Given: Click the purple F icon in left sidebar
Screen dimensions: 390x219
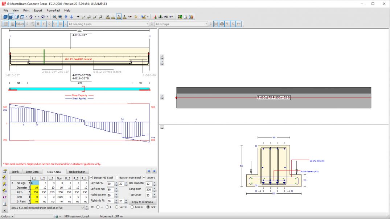Looking at the screenshot, I should tap(5, 197).
